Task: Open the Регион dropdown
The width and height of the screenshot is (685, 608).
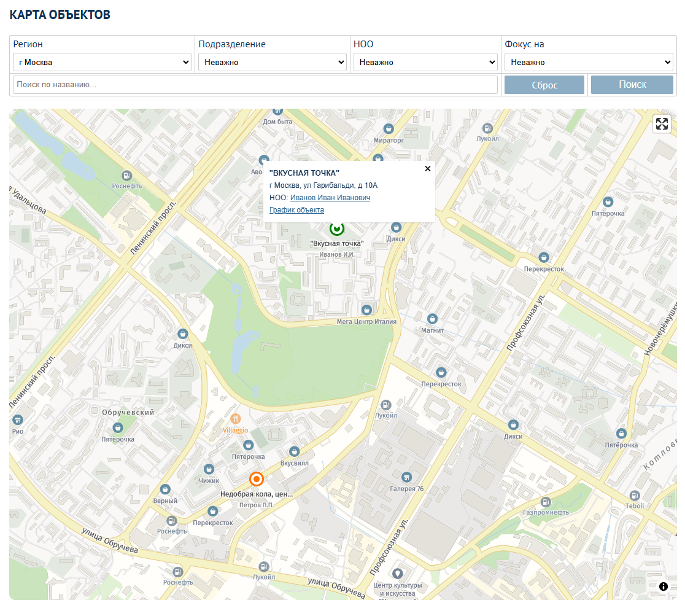Action: tap(102, 62)
